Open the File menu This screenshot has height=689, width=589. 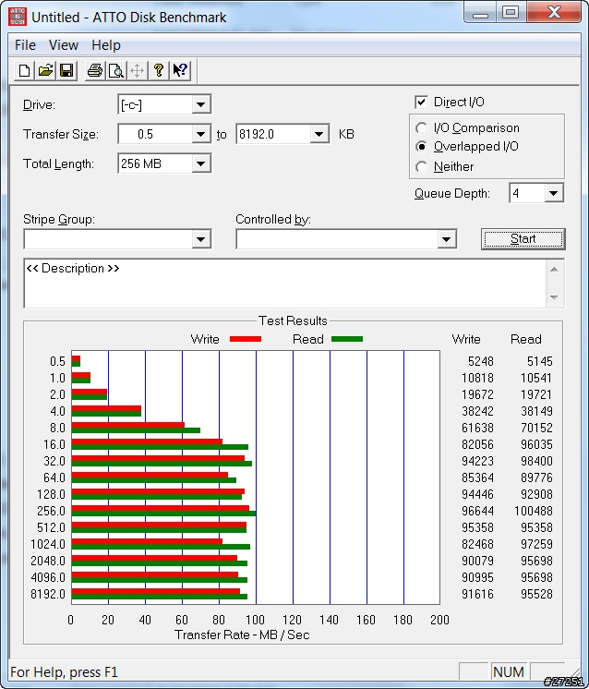pos(25,45)
